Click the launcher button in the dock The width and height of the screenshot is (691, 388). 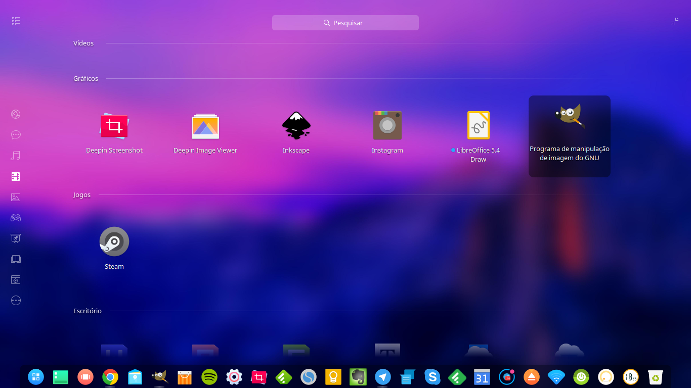[x=36, y=376]
